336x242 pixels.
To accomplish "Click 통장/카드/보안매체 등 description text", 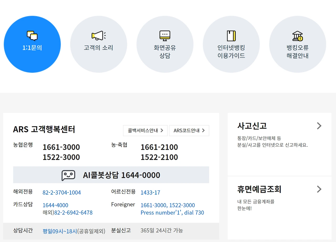I will tap(259, 138).
